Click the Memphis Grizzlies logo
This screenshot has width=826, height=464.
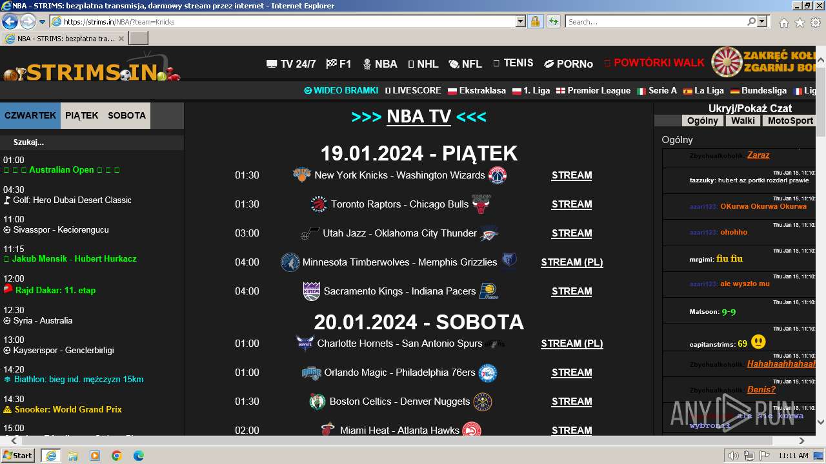[x=509, y=262]
